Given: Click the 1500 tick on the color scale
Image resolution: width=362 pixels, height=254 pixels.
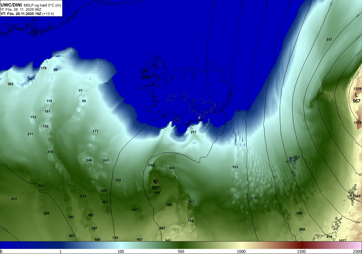Looking at the screenshot, I should point(301,251).
